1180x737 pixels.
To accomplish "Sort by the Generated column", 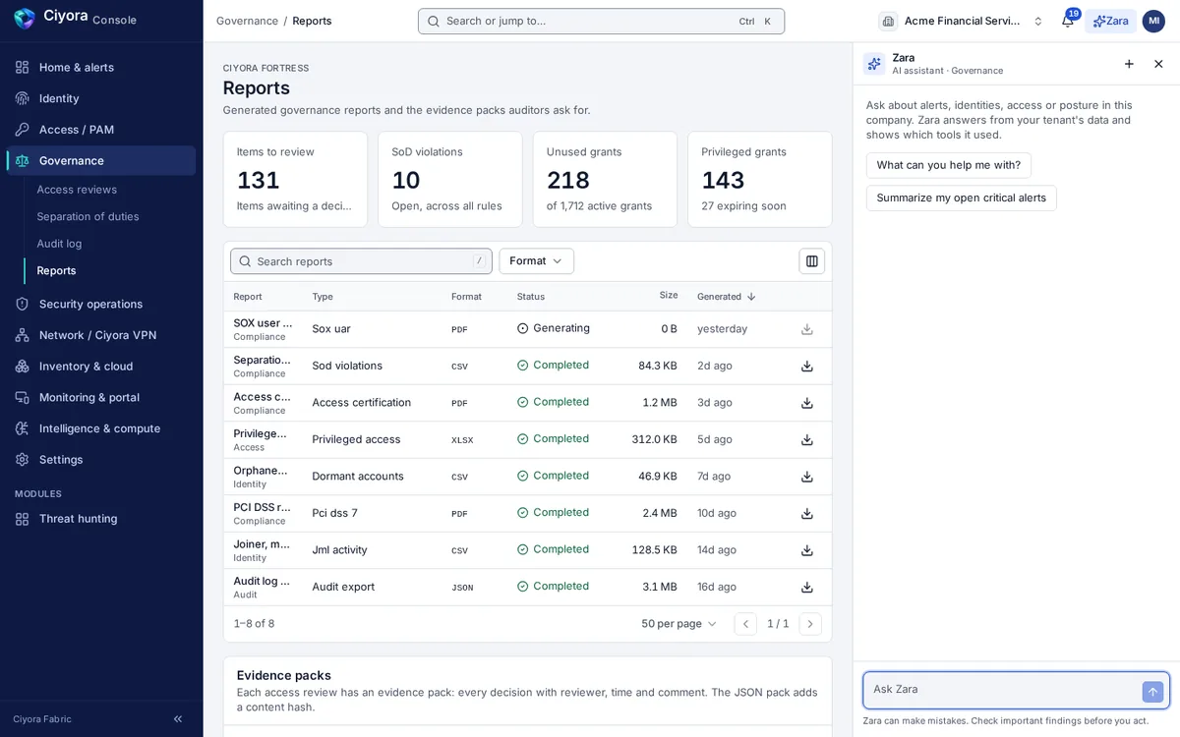I will 727,297.
